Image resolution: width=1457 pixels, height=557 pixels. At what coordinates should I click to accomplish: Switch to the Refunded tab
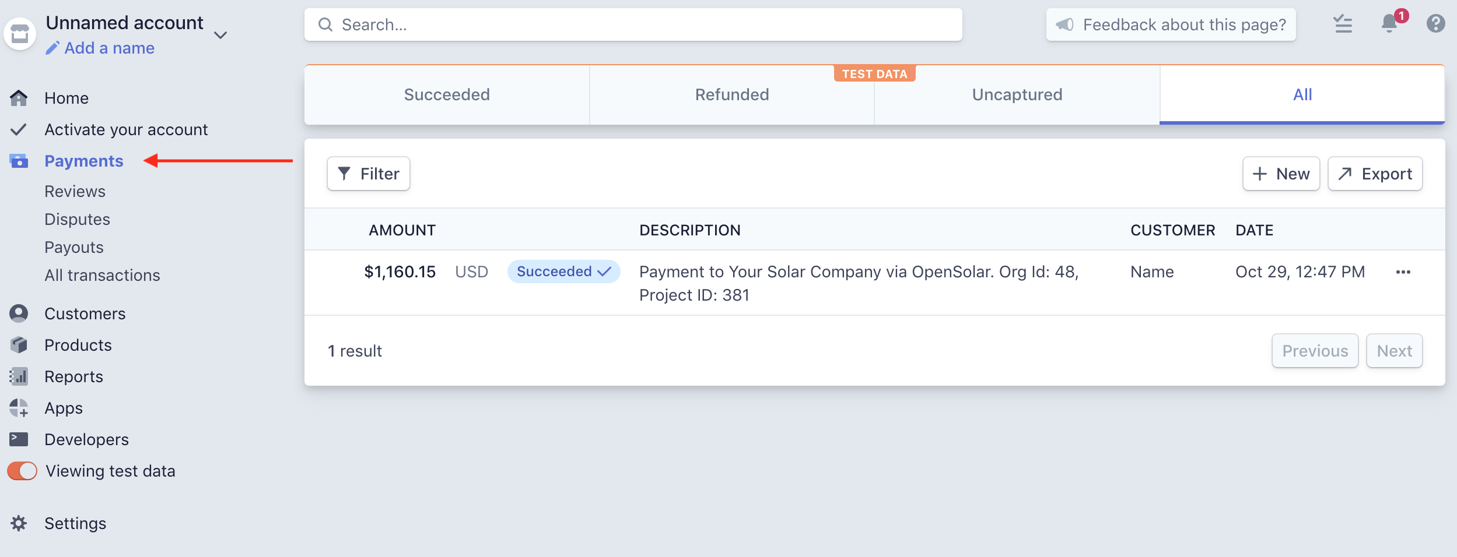coord(732,94)
